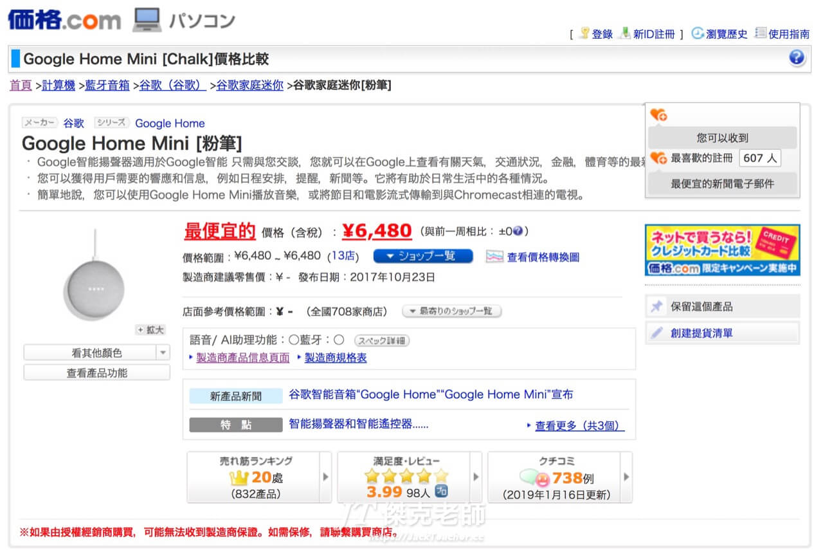Click the 607 人 favorites count

[760, 158]
